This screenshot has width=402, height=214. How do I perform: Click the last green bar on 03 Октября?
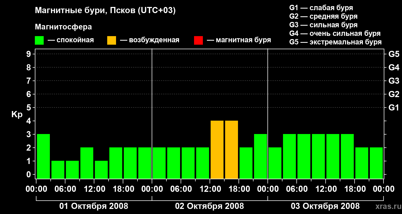coord(376,163)
